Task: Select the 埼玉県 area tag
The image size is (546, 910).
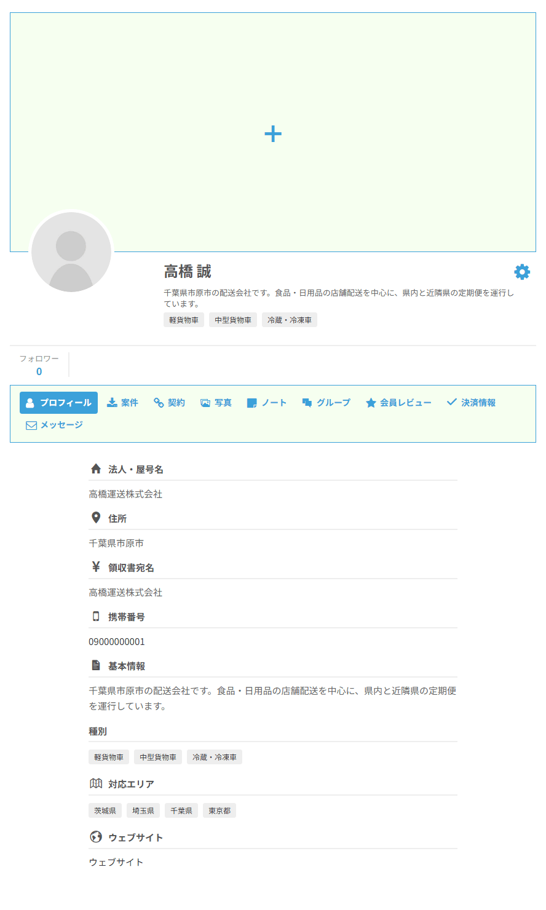Action: tap(143, 810)
